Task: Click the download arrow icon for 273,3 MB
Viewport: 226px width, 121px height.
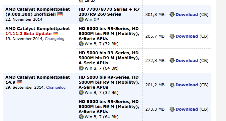Action: click(172, 109)
